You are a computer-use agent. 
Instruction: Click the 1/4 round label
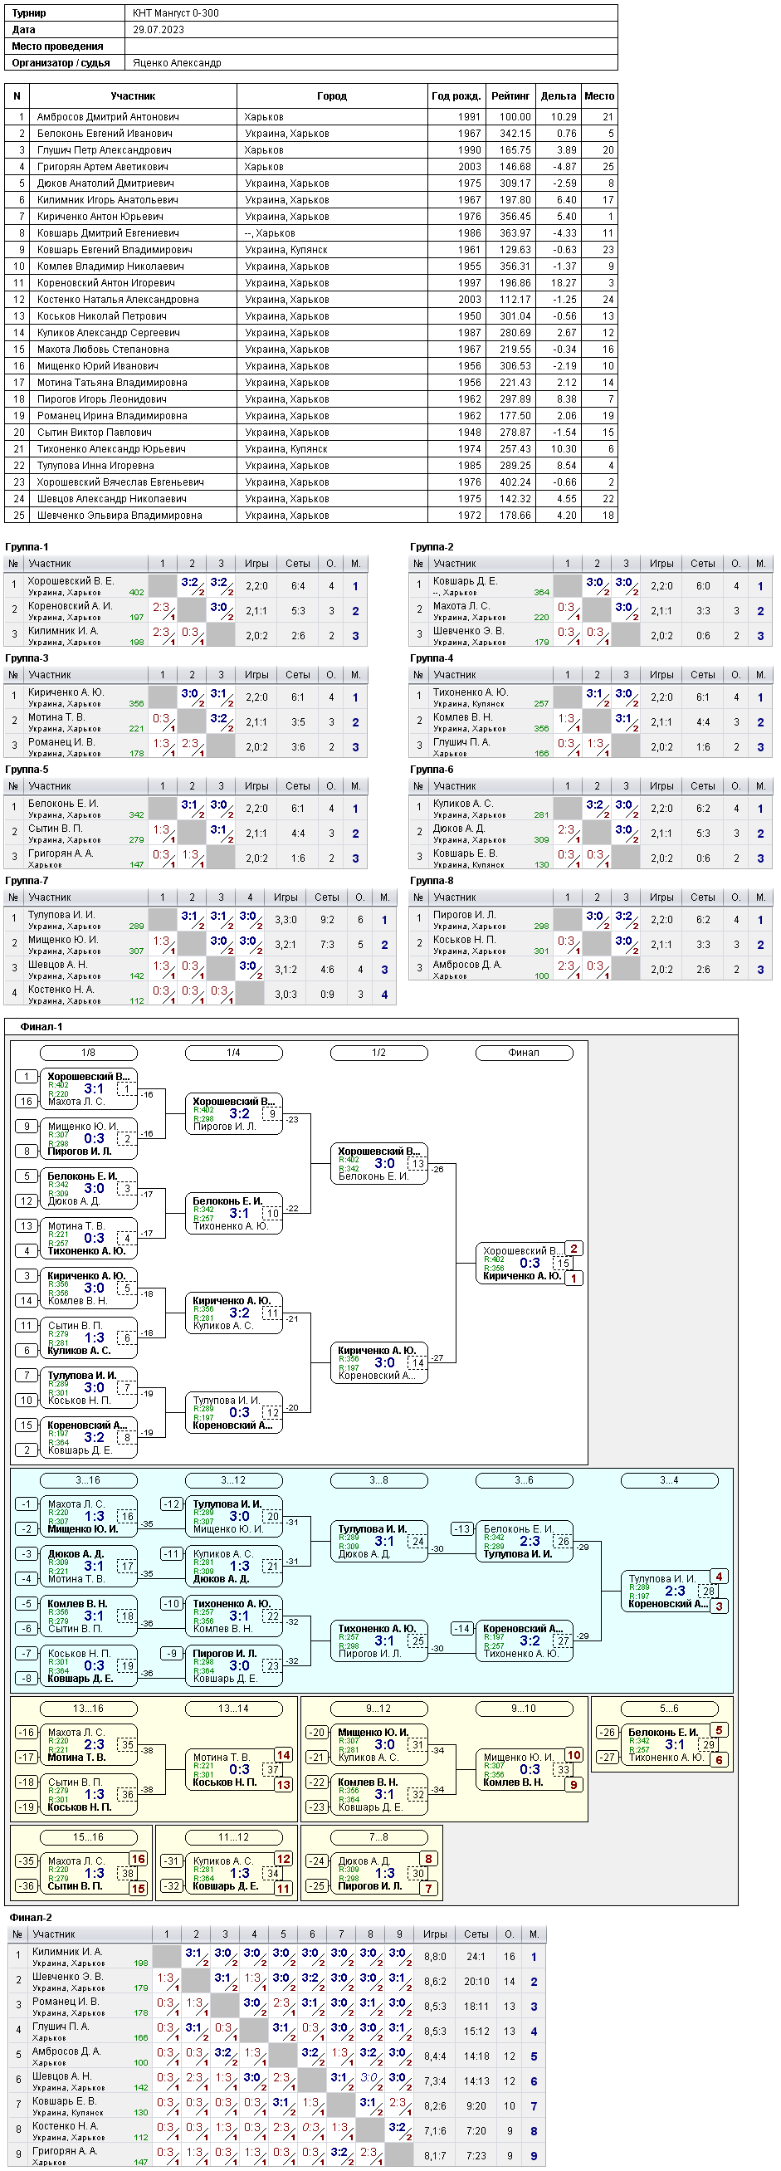(x=233, y=1053)
